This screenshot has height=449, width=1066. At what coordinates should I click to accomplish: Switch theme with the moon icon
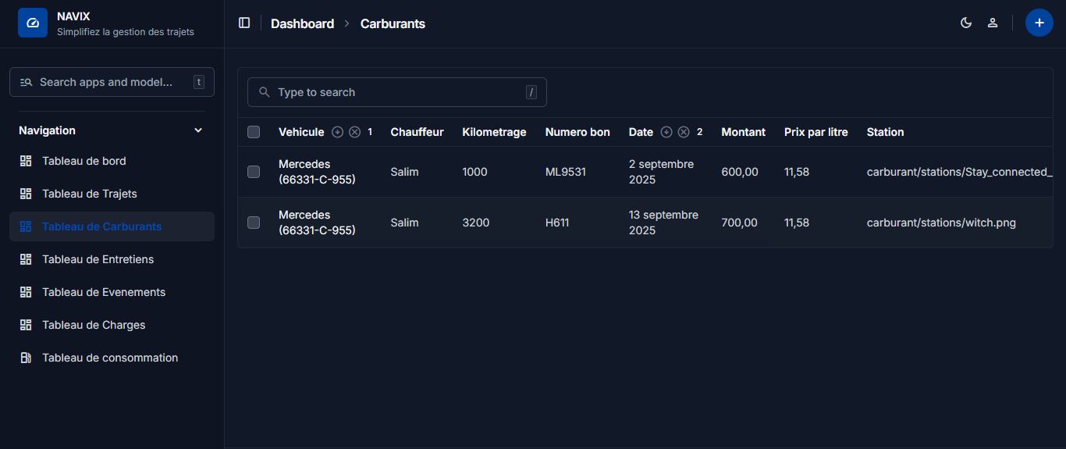click(966, 23)
